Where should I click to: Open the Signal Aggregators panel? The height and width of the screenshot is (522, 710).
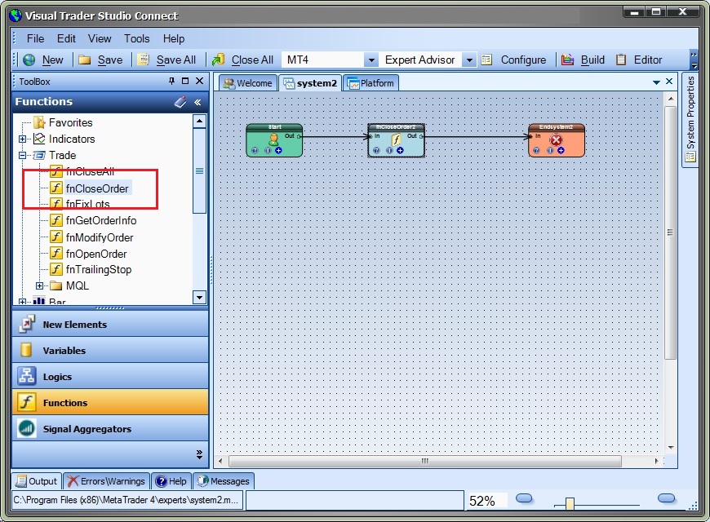click(110, 429)
